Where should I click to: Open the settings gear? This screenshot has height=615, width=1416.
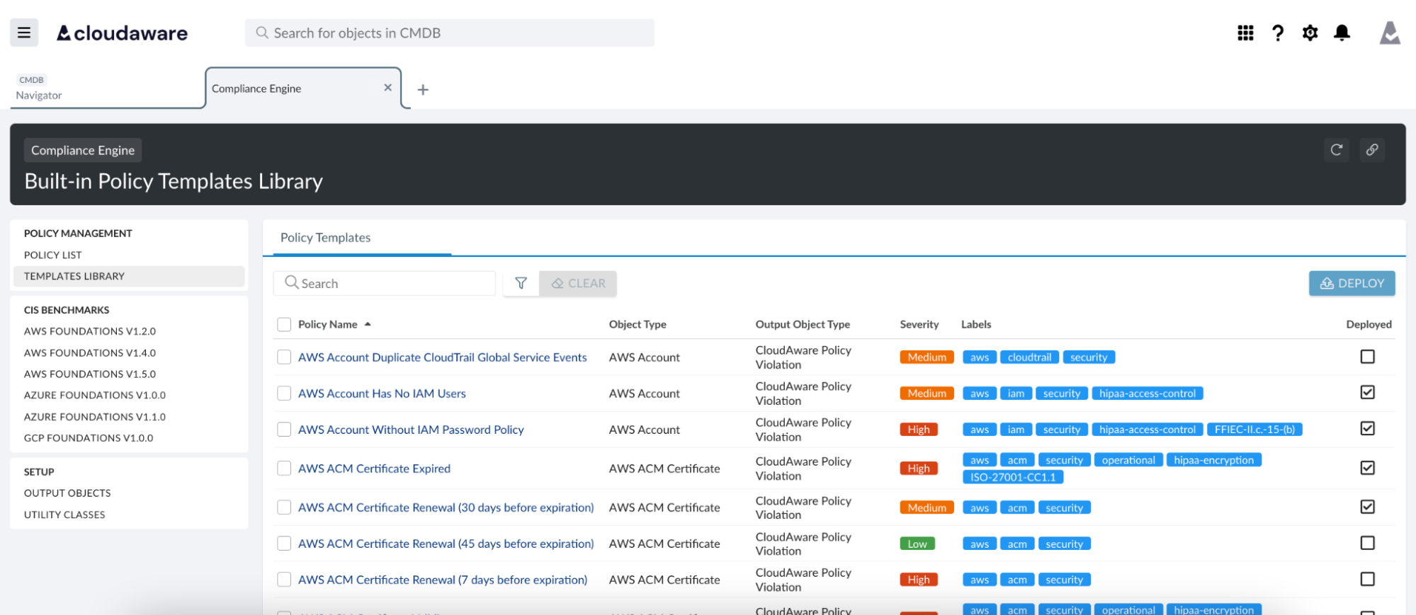(1310, 33)
